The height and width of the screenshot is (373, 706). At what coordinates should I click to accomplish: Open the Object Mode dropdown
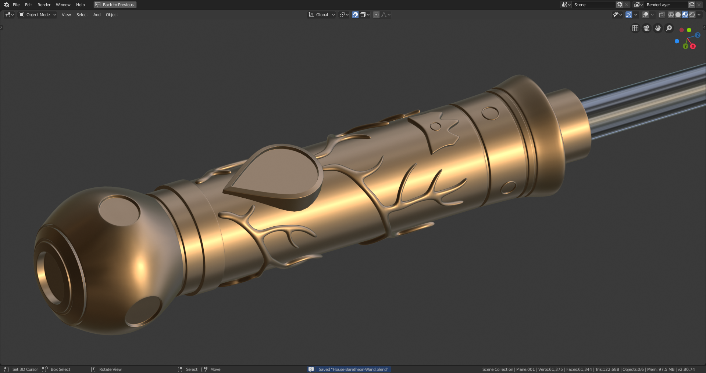point(38,15)
